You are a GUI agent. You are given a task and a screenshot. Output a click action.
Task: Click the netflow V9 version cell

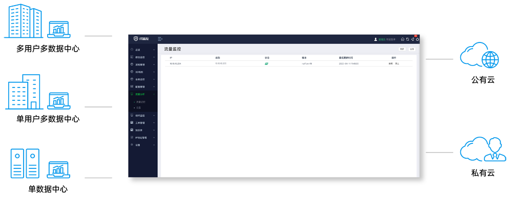pyautogui.click(x=307, y=63)
